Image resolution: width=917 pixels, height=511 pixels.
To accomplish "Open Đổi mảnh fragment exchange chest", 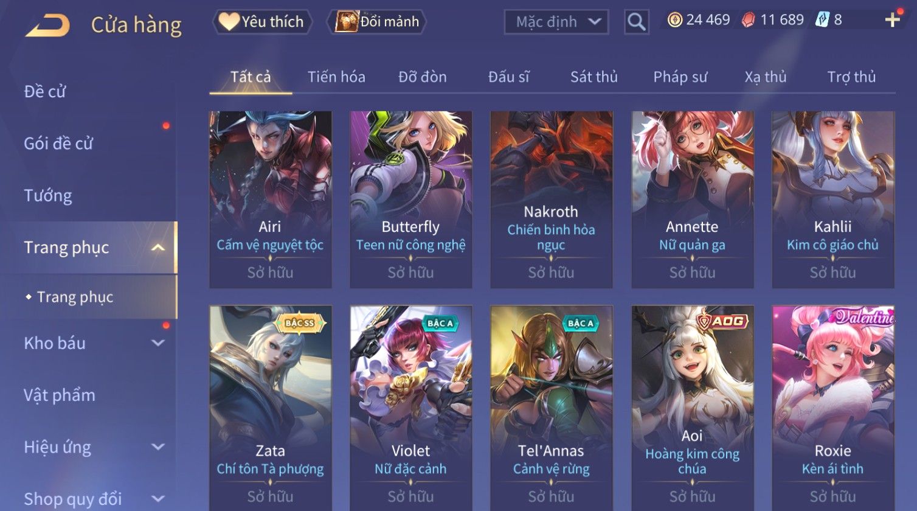I will (377, 22).
